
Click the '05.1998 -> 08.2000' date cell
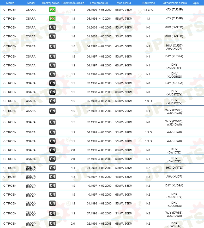[x=99, y=101]
